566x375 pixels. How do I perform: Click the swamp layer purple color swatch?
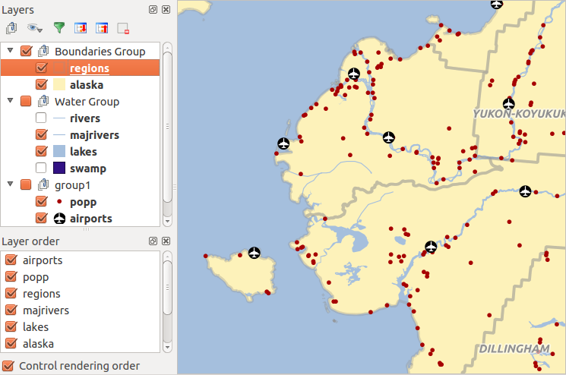point(61,169)
